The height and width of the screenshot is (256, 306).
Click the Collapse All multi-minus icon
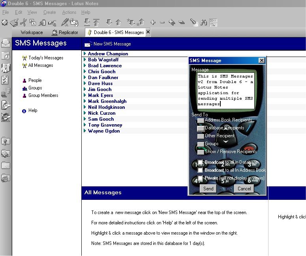coord(182,22)
